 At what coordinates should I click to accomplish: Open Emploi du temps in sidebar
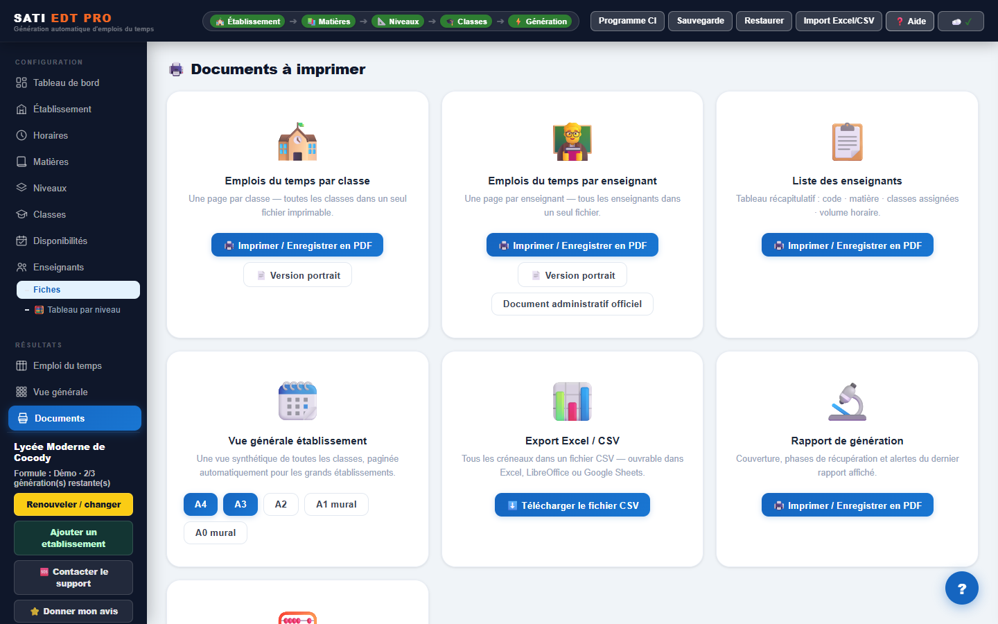[75, 365]
